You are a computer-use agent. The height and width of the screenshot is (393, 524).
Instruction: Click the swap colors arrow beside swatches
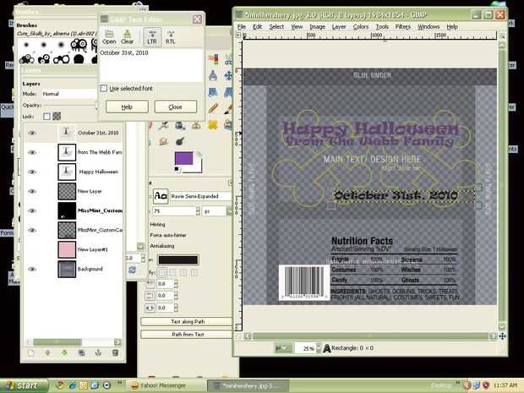pyautogui.click(x=199, y=154)
